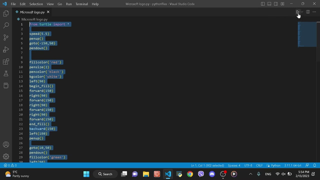Toggle the Secondary Side Bar layout button
Viewport: 320px width, 180px height.
276,4
